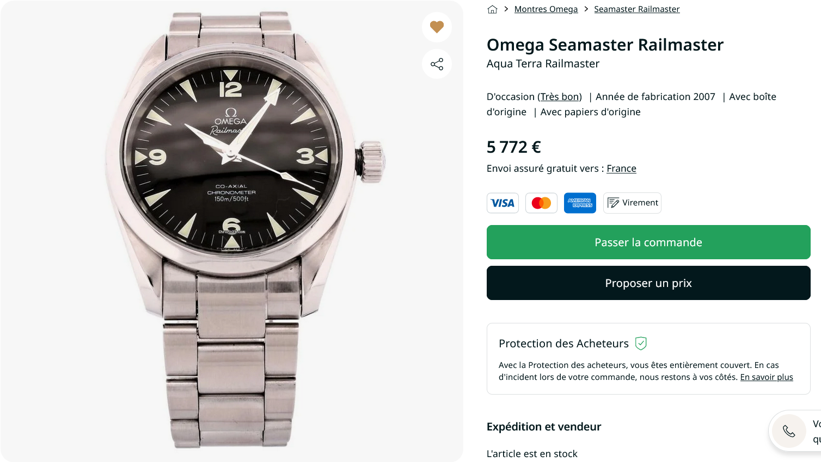
Task: Click the share icon on the watch image
Action: point(437,64)
